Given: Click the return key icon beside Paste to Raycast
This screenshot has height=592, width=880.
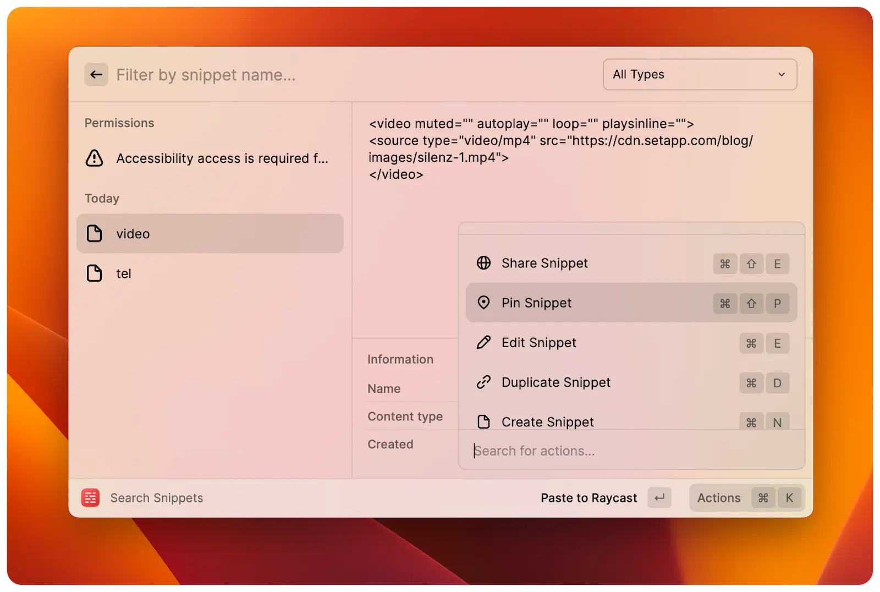Looking at the screenshot, I should click(x=659, y=498).
